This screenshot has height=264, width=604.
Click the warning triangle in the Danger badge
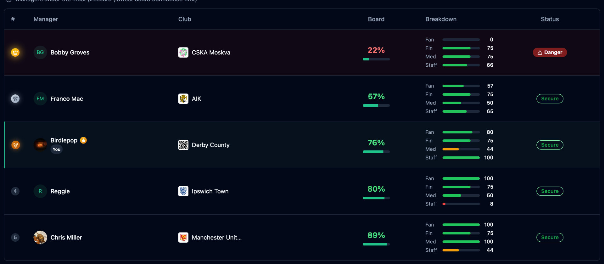tap(540, 52)
